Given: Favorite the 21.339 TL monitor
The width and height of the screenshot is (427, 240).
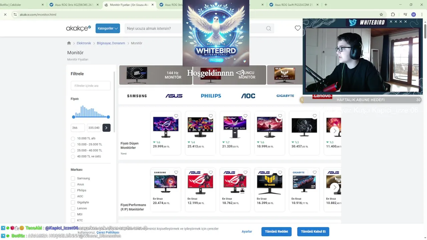Looking at the screenshot, I should 246,116.
